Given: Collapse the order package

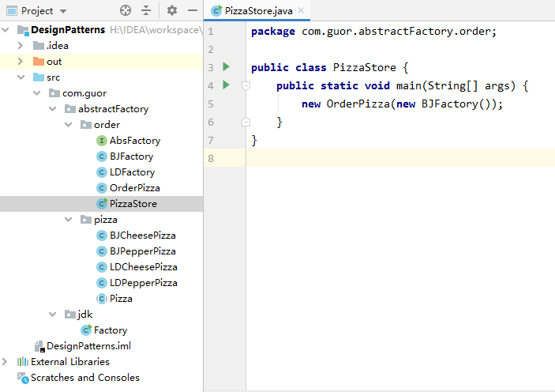Looking at the screenshot, I should tap(69, 124).
